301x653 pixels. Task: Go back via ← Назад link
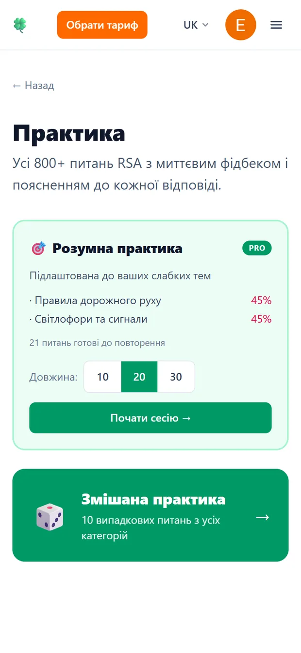coord(33,86)
